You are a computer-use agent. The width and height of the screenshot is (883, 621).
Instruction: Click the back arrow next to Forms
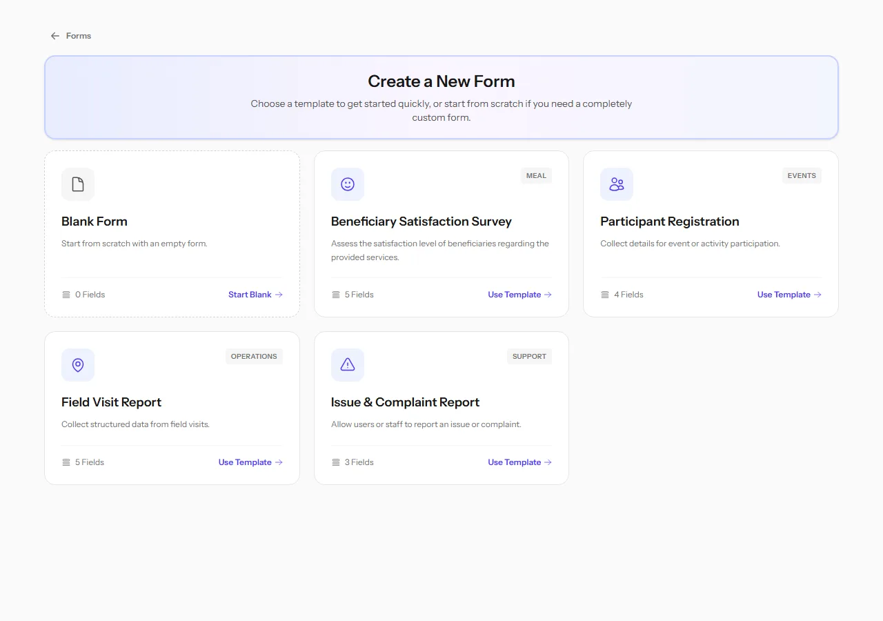(55, 36)
